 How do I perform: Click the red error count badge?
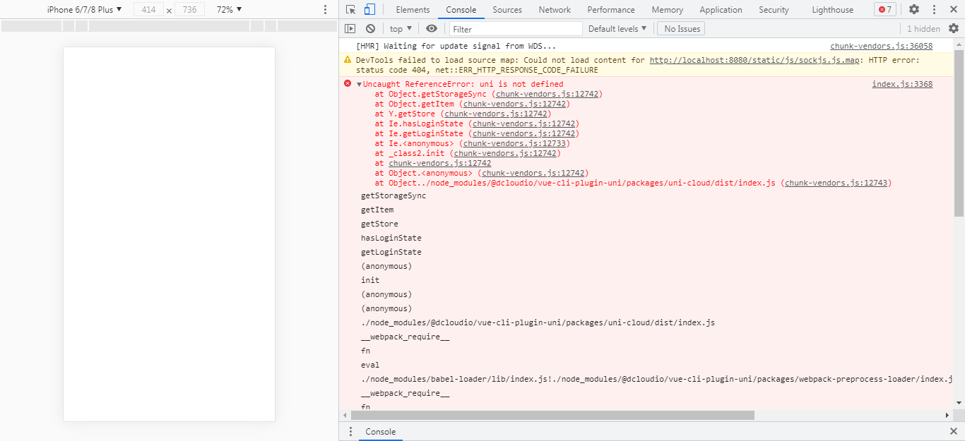click(x=884, y=10)
